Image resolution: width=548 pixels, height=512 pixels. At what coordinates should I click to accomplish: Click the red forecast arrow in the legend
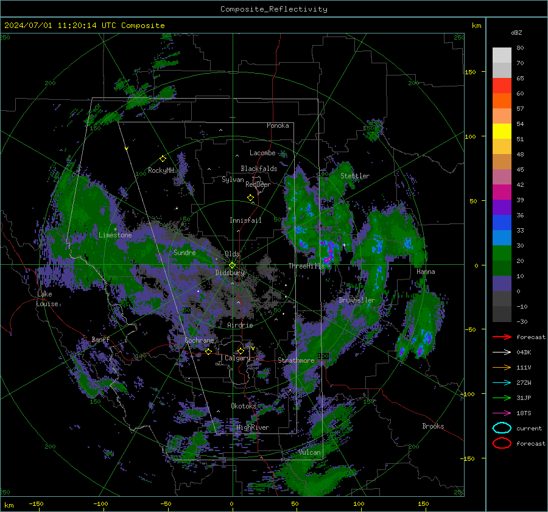tap(502, 337)
